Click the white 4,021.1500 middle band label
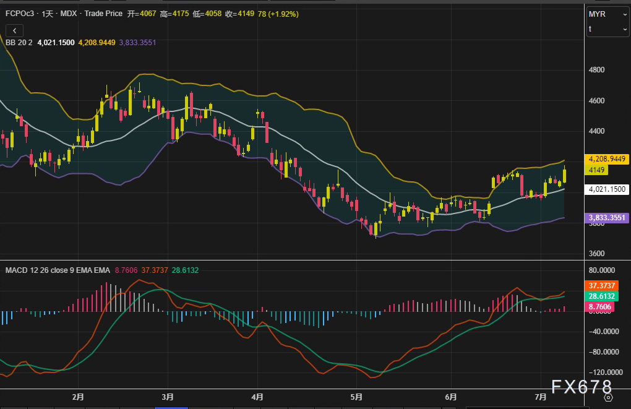 click(x=606, y=190)
